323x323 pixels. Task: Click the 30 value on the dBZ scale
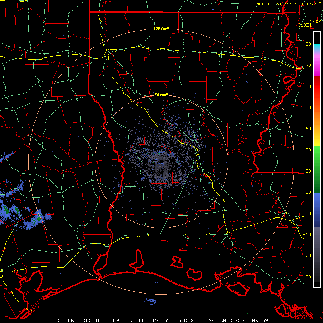[x=308, y=150]
